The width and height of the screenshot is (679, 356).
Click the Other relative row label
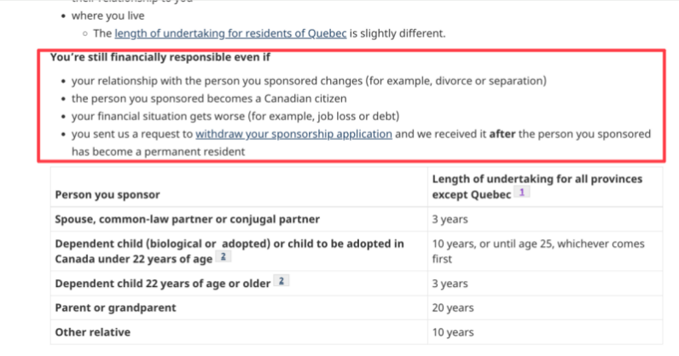[x=93, y=332]
